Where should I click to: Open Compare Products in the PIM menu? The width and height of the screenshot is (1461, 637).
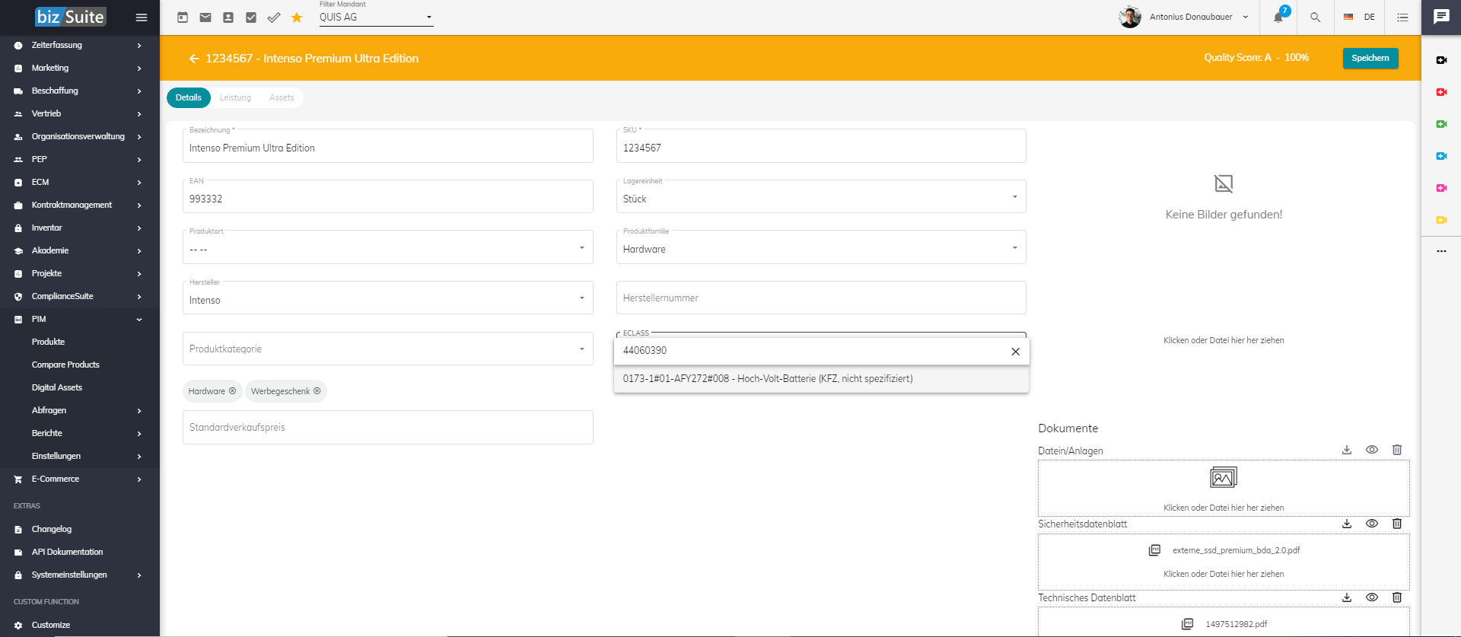65,365
